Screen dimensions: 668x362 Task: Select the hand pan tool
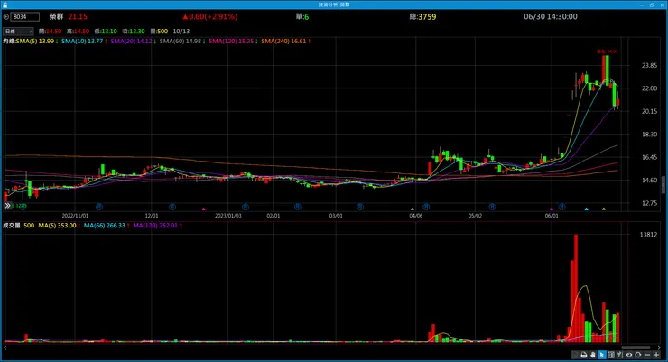[x=592, y=355]
